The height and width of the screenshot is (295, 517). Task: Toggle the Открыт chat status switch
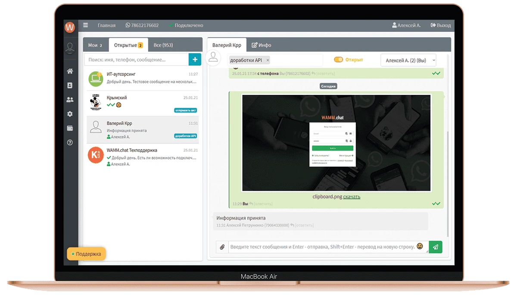point(339,60)
